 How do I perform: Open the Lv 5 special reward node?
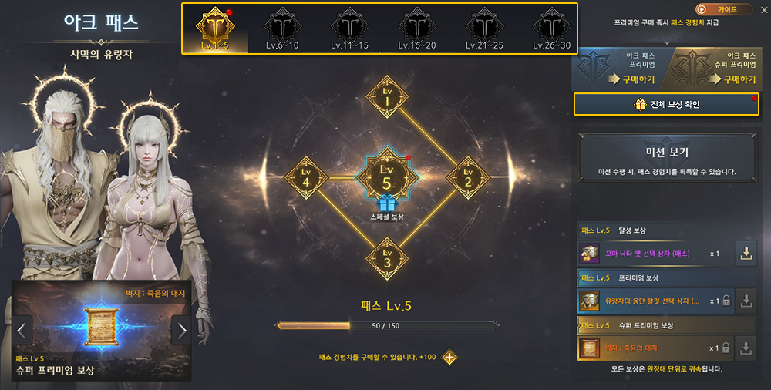point(387,176)
